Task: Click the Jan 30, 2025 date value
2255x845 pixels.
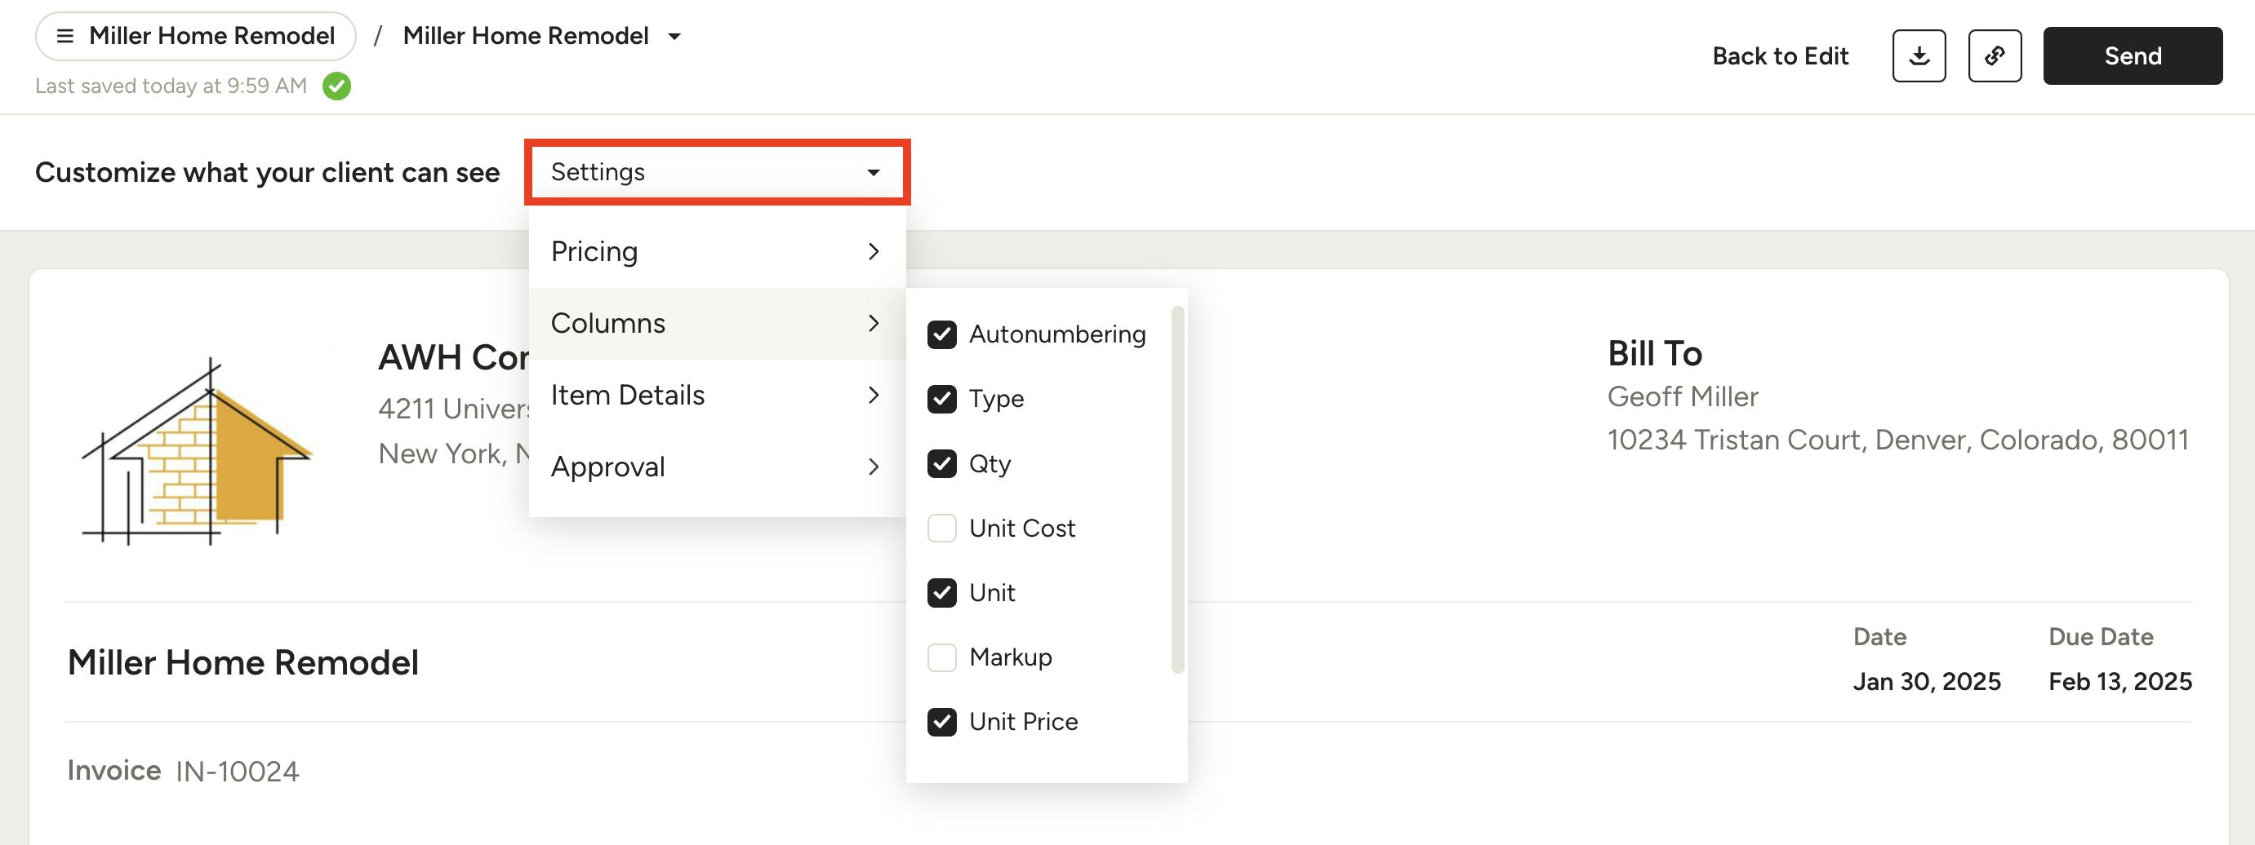Action: [1927, 681]
